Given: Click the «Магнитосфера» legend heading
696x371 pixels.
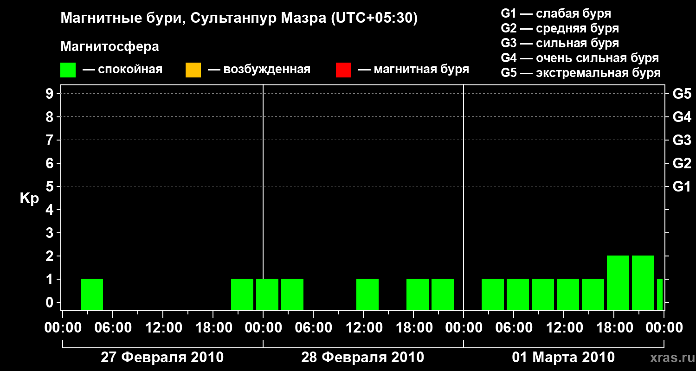Looking at the screenshot, I should click(110, 47).
